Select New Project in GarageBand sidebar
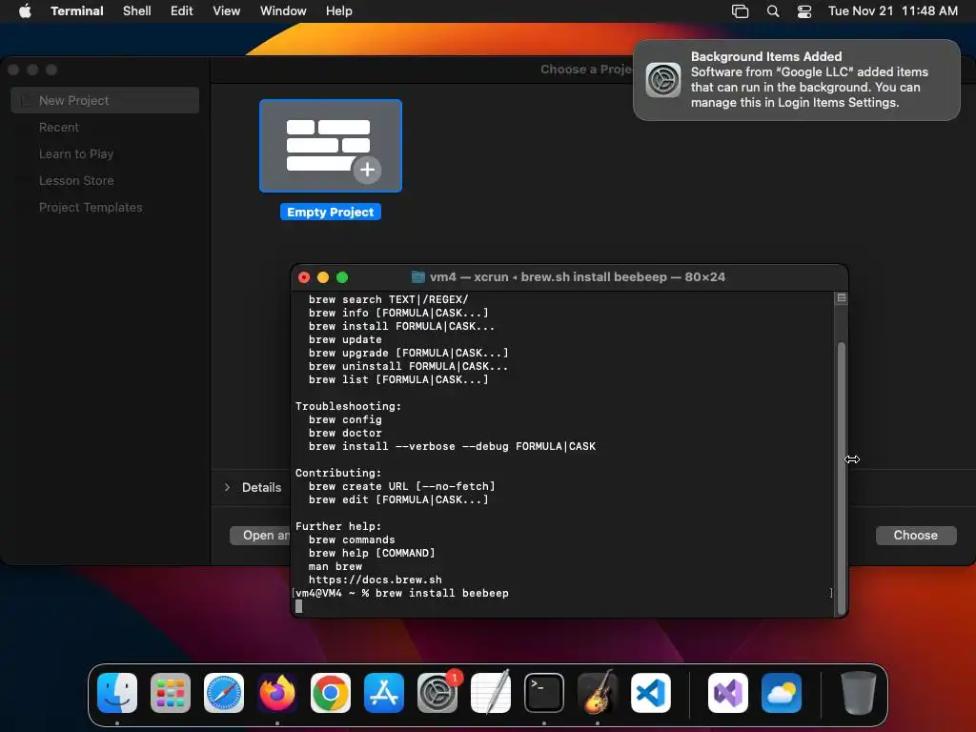976x732 pixels. (105, 100)
